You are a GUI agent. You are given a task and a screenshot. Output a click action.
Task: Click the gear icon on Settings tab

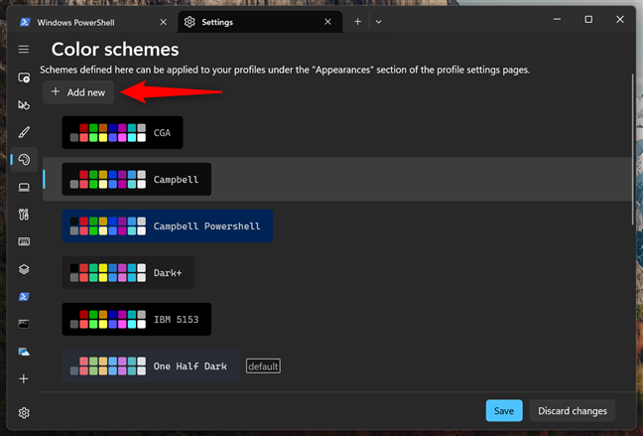pyautogui.click(x=190, y=22)
